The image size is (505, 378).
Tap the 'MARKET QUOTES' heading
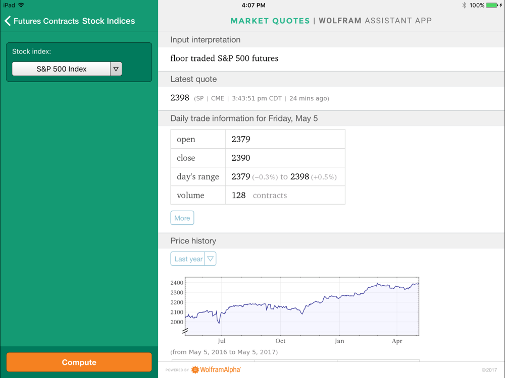(x=270, y=21)
